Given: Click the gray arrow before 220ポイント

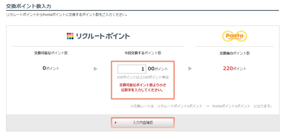Looking at the screenshot, I should pyautogui.click(x=190, y=69).
